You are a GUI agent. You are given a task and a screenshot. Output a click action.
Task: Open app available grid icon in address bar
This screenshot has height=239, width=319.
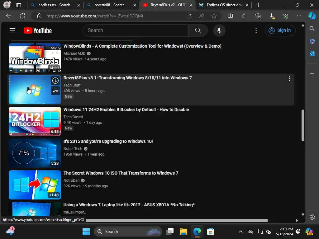pos(189,16)
